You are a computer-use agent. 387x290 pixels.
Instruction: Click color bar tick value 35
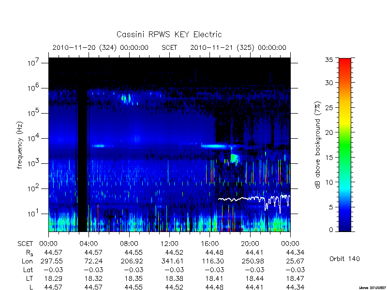pyautogui.click(x=329, y=60)
